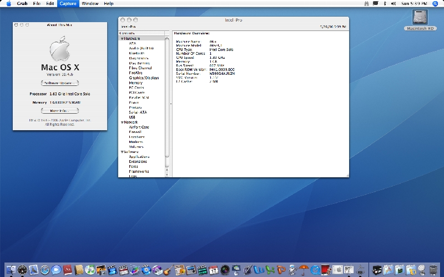
Task: Select Fonts under Software
Action: (133, 167)
